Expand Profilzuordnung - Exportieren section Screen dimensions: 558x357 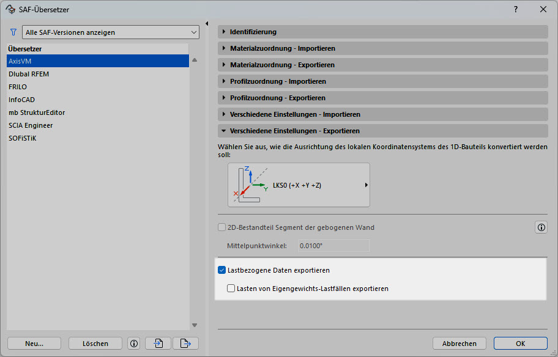[383, 98]
